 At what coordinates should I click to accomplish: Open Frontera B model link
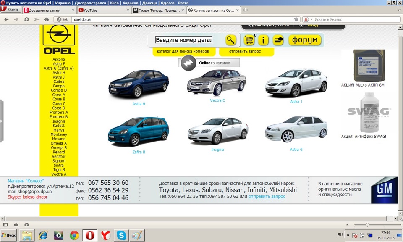(x=59, y=117)
